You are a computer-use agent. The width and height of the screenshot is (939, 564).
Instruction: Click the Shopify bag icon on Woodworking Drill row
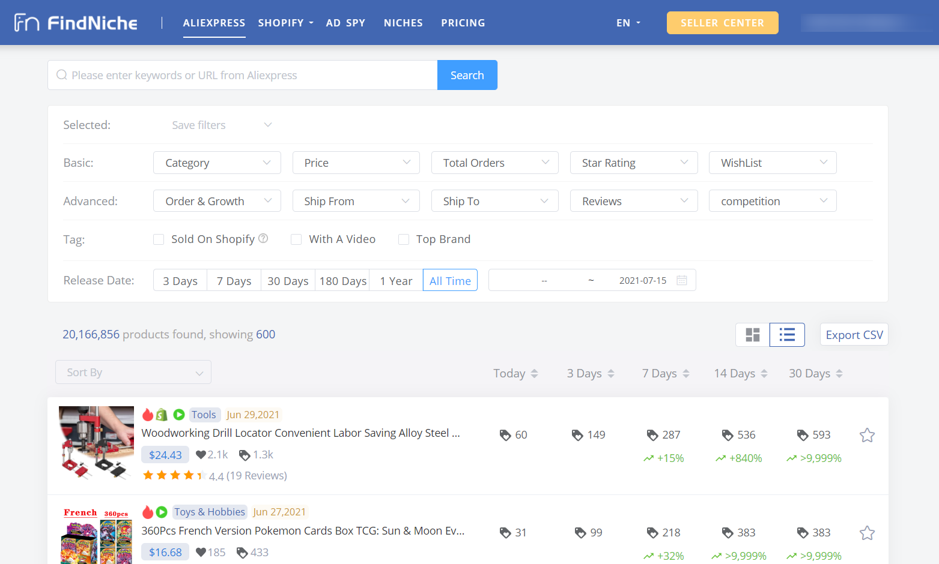pos(162,414)
